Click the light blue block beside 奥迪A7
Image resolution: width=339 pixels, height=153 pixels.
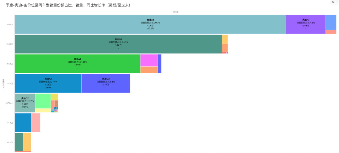tap(331, 22)
